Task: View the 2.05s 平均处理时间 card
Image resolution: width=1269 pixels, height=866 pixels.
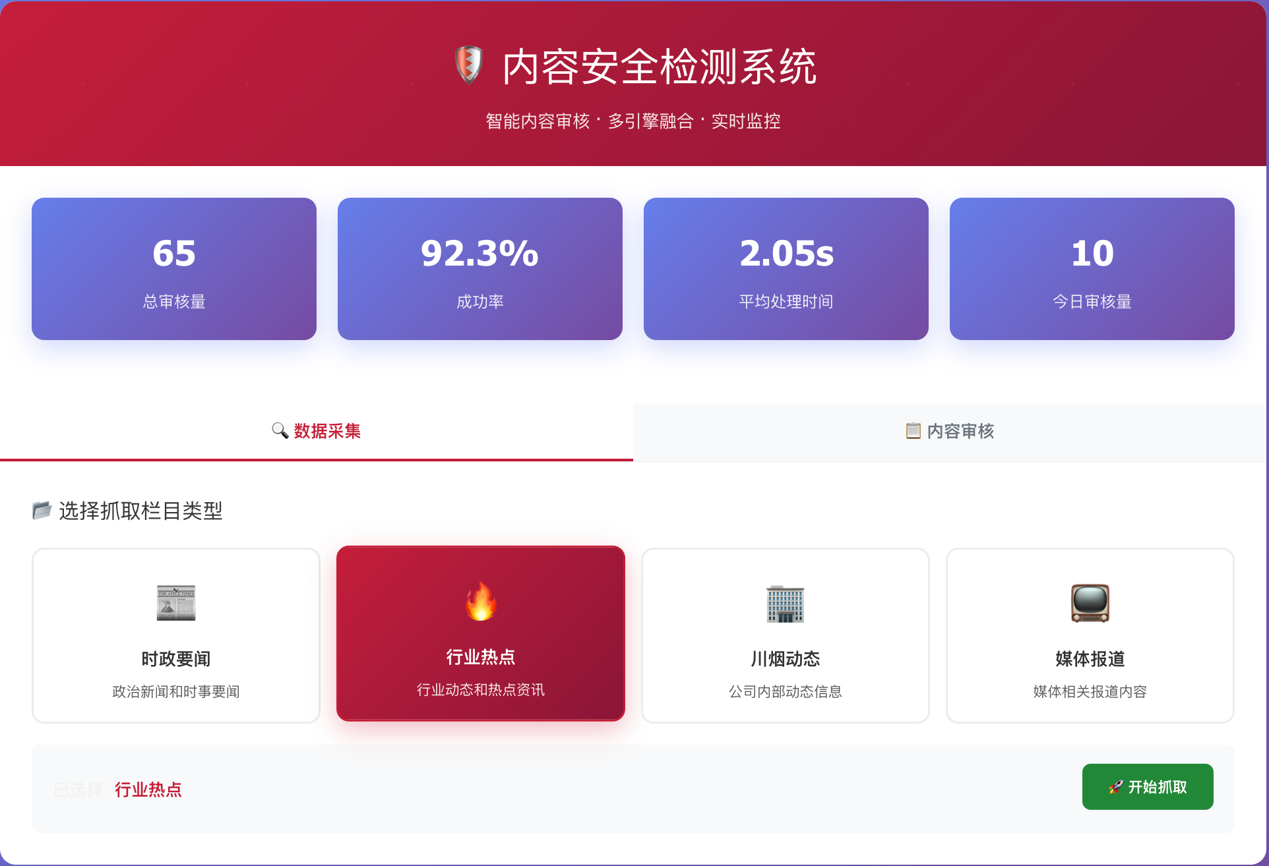Action: (786, 269)
